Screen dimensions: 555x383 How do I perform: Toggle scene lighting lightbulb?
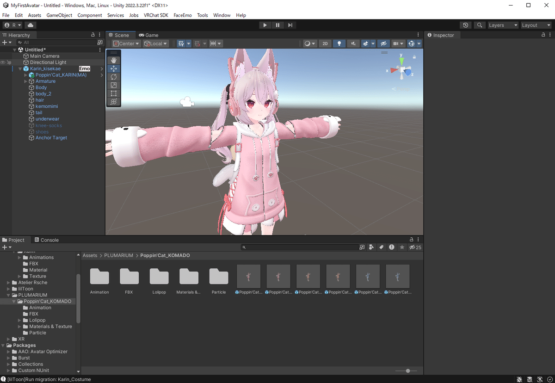(x=339, y=43)
